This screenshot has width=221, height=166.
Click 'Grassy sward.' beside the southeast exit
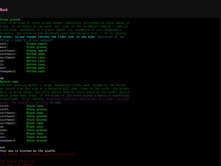pyautogui.click(x=37, y=51)
